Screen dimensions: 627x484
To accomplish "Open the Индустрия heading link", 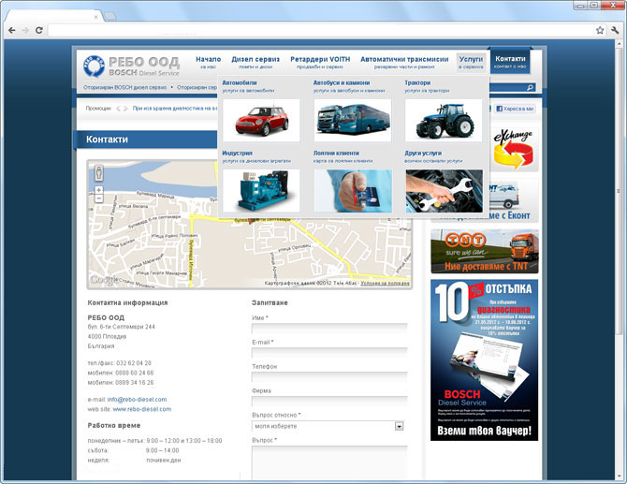I will click(237, 154).
